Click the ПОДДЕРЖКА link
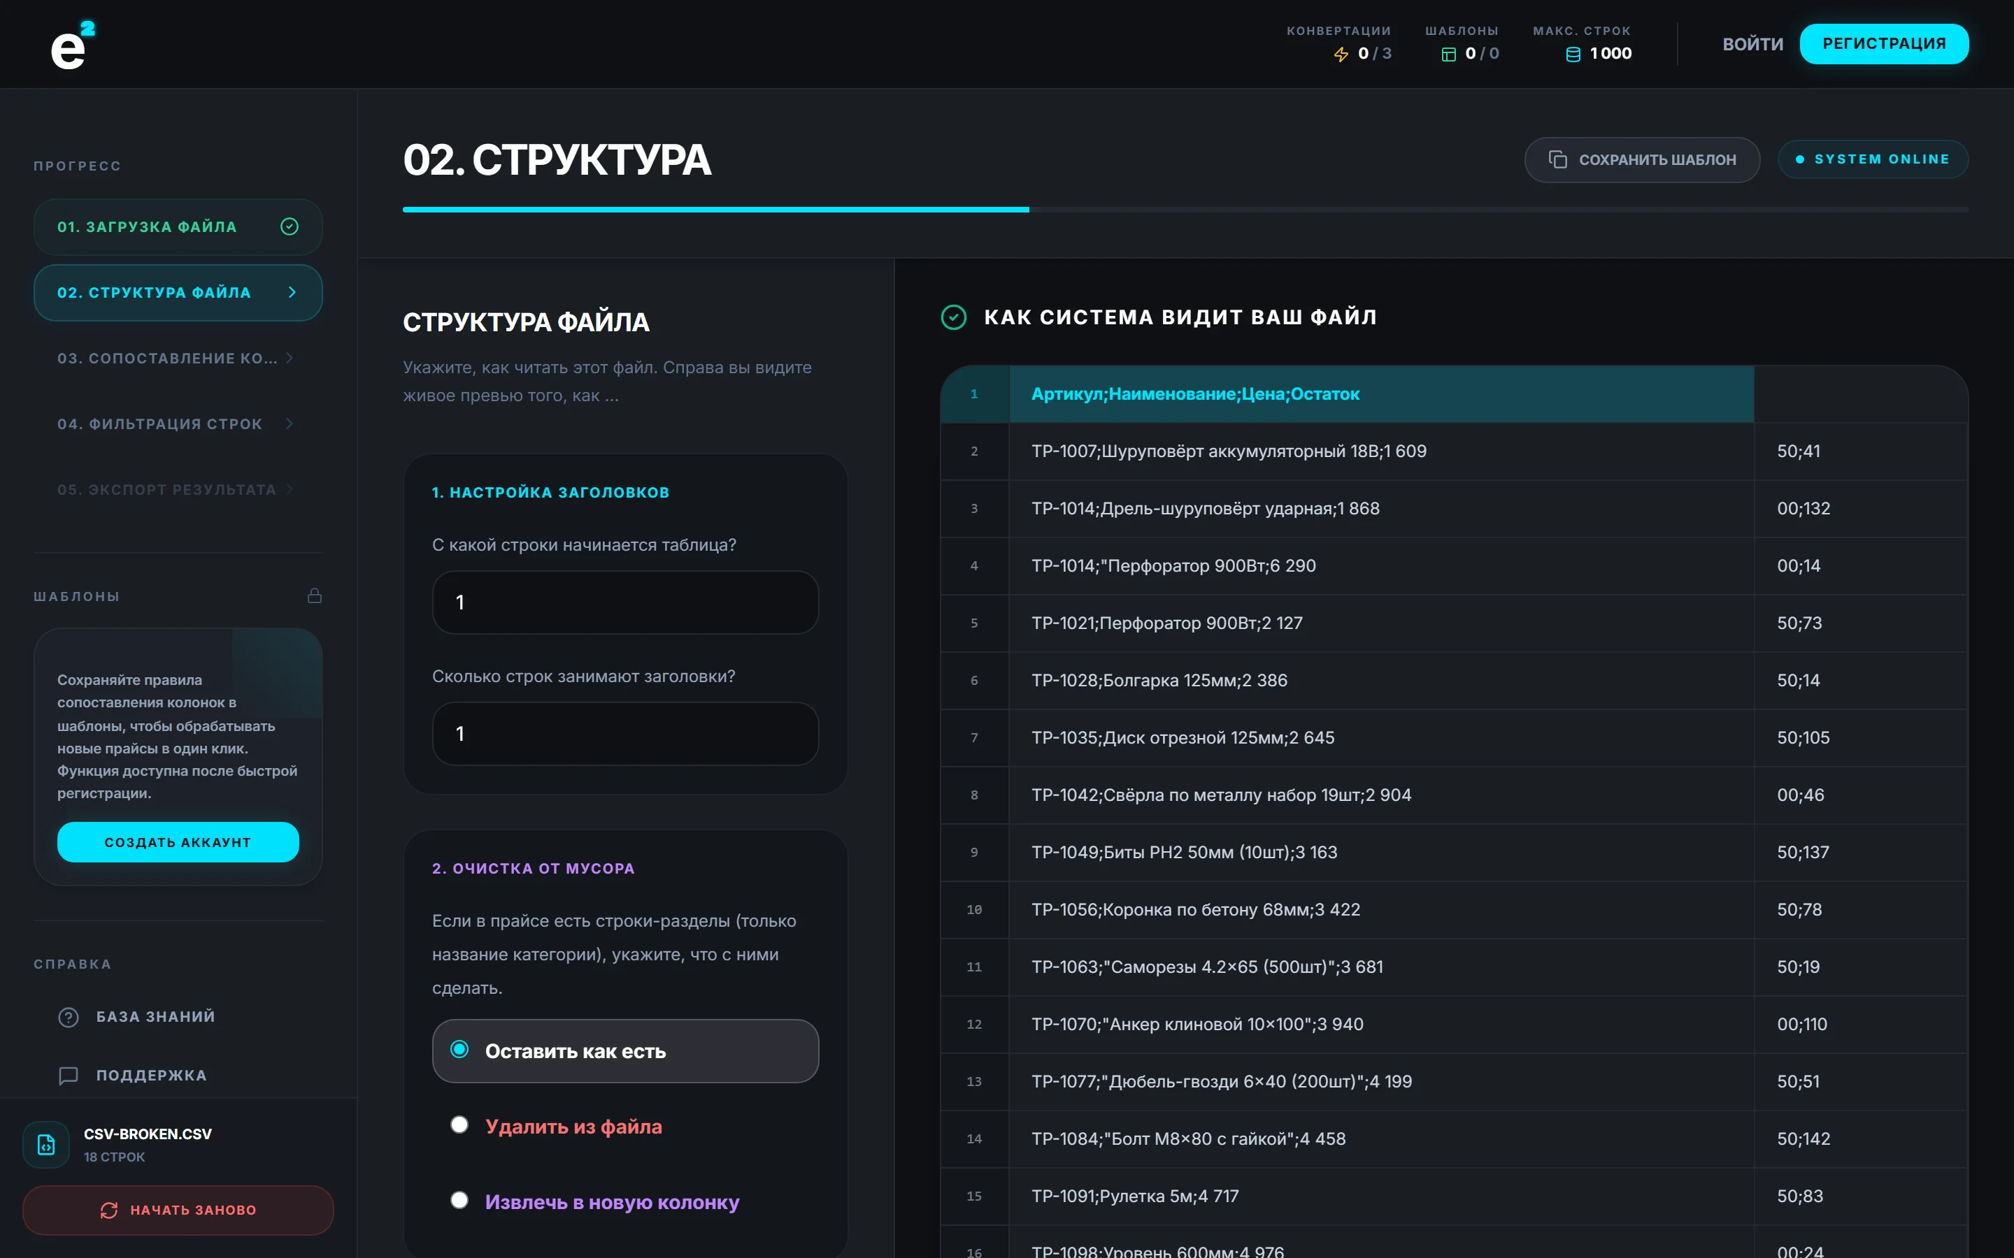 (152, 1075)
